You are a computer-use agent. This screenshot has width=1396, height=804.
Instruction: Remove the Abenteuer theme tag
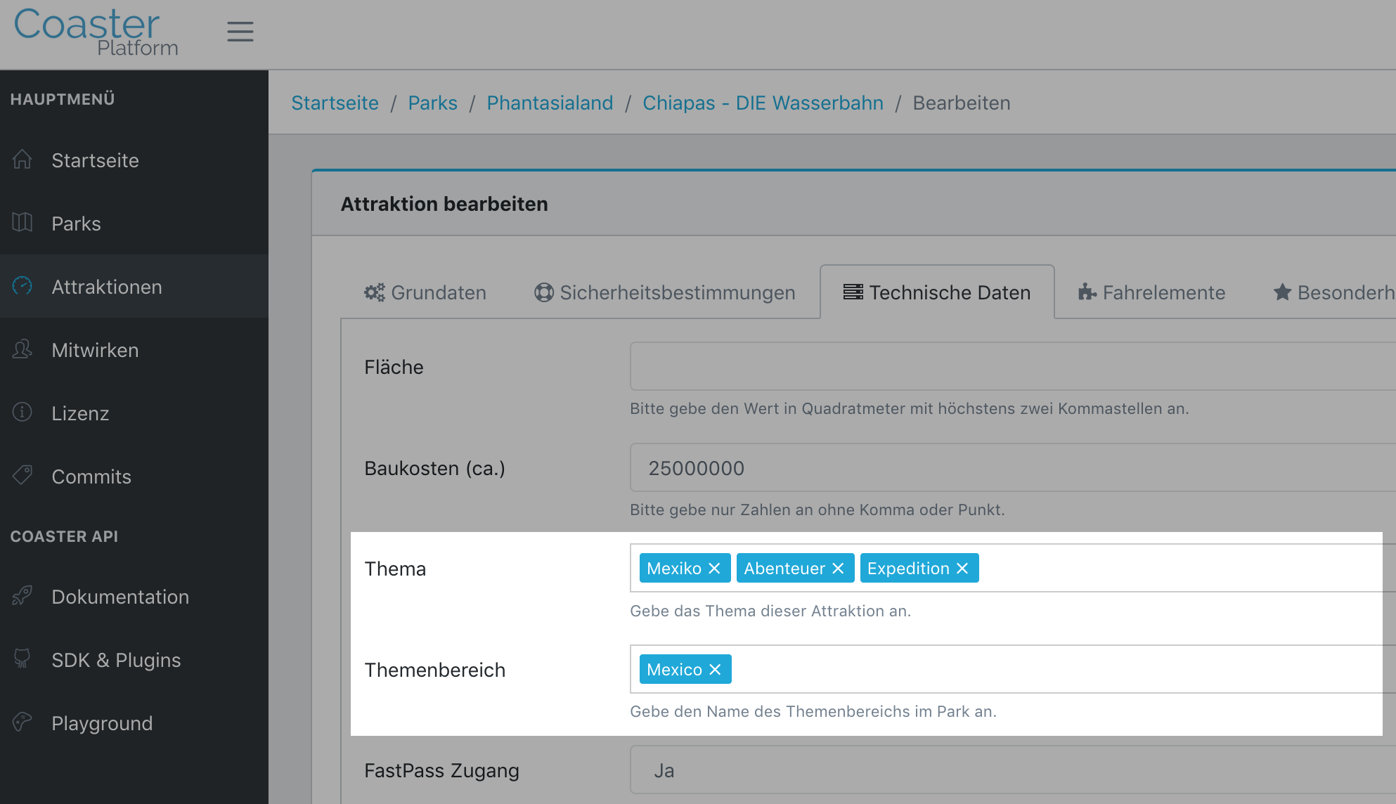click(838, 569)
